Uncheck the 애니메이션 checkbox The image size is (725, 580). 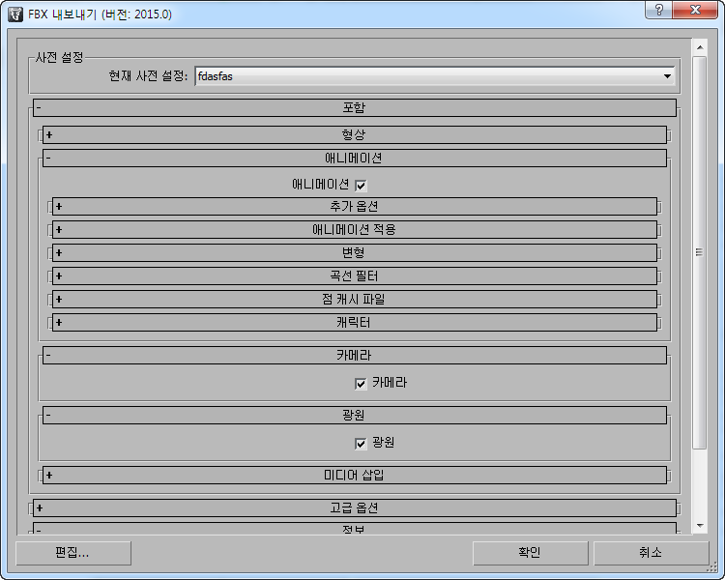pyautogui.click(x=361, y=186)
